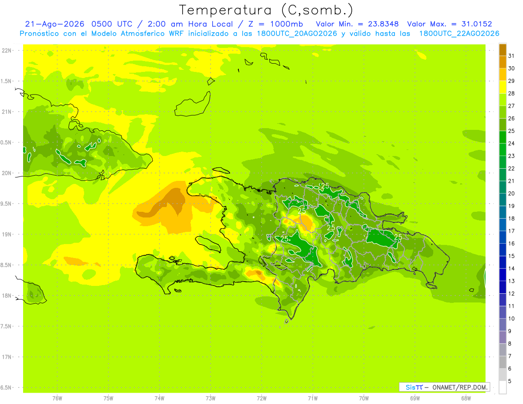Select the legend value '20'
Image resolution: width=523 pixels, height=404 pixels.
click(x=512, y=194)
